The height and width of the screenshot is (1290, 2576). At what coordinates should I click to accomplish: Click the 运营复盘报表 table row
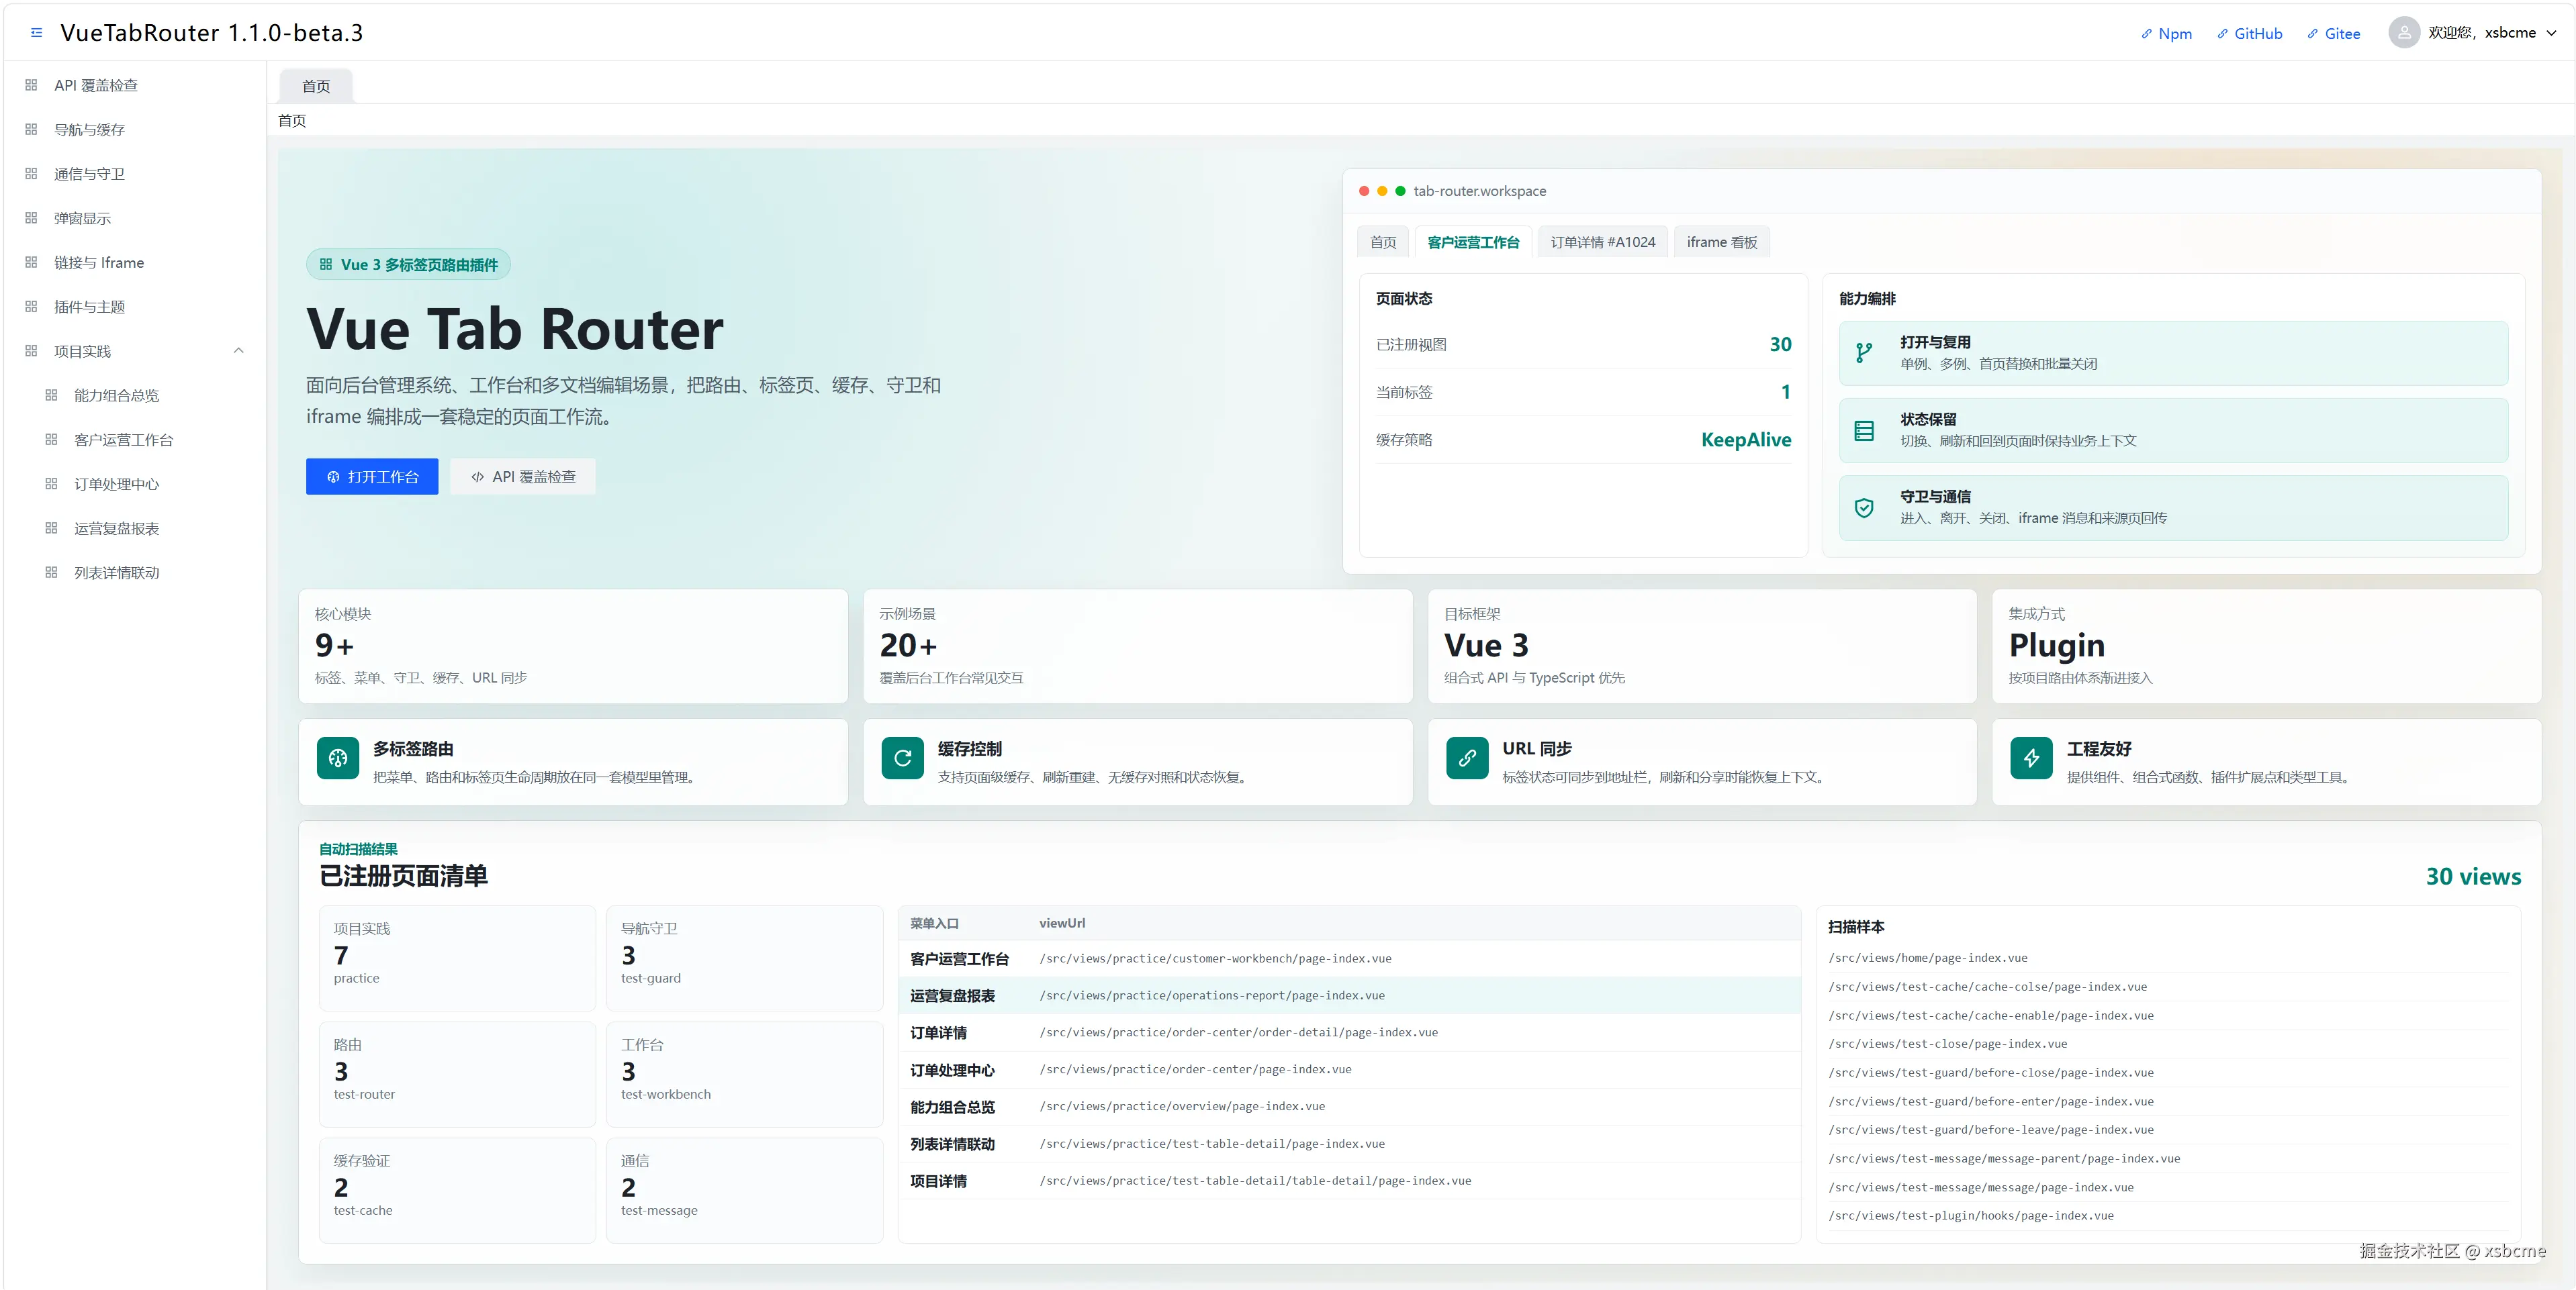(x=1349, y=996)
